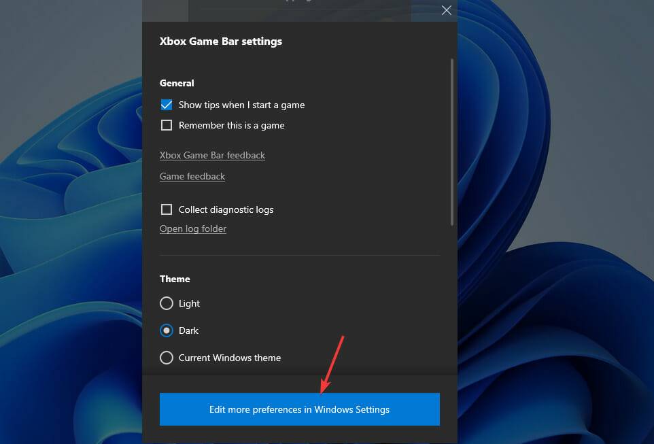Click the General section heading

[x=177, y=83]
